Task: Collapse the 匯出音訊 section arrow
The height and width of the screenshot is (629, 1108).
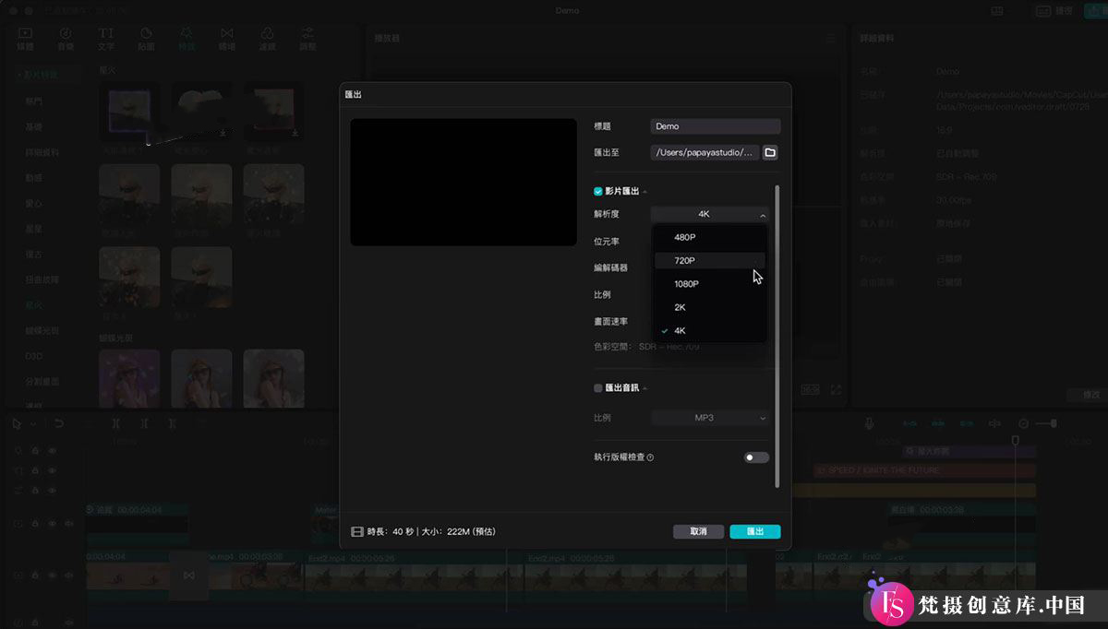Action: click(x=644, y=389)
